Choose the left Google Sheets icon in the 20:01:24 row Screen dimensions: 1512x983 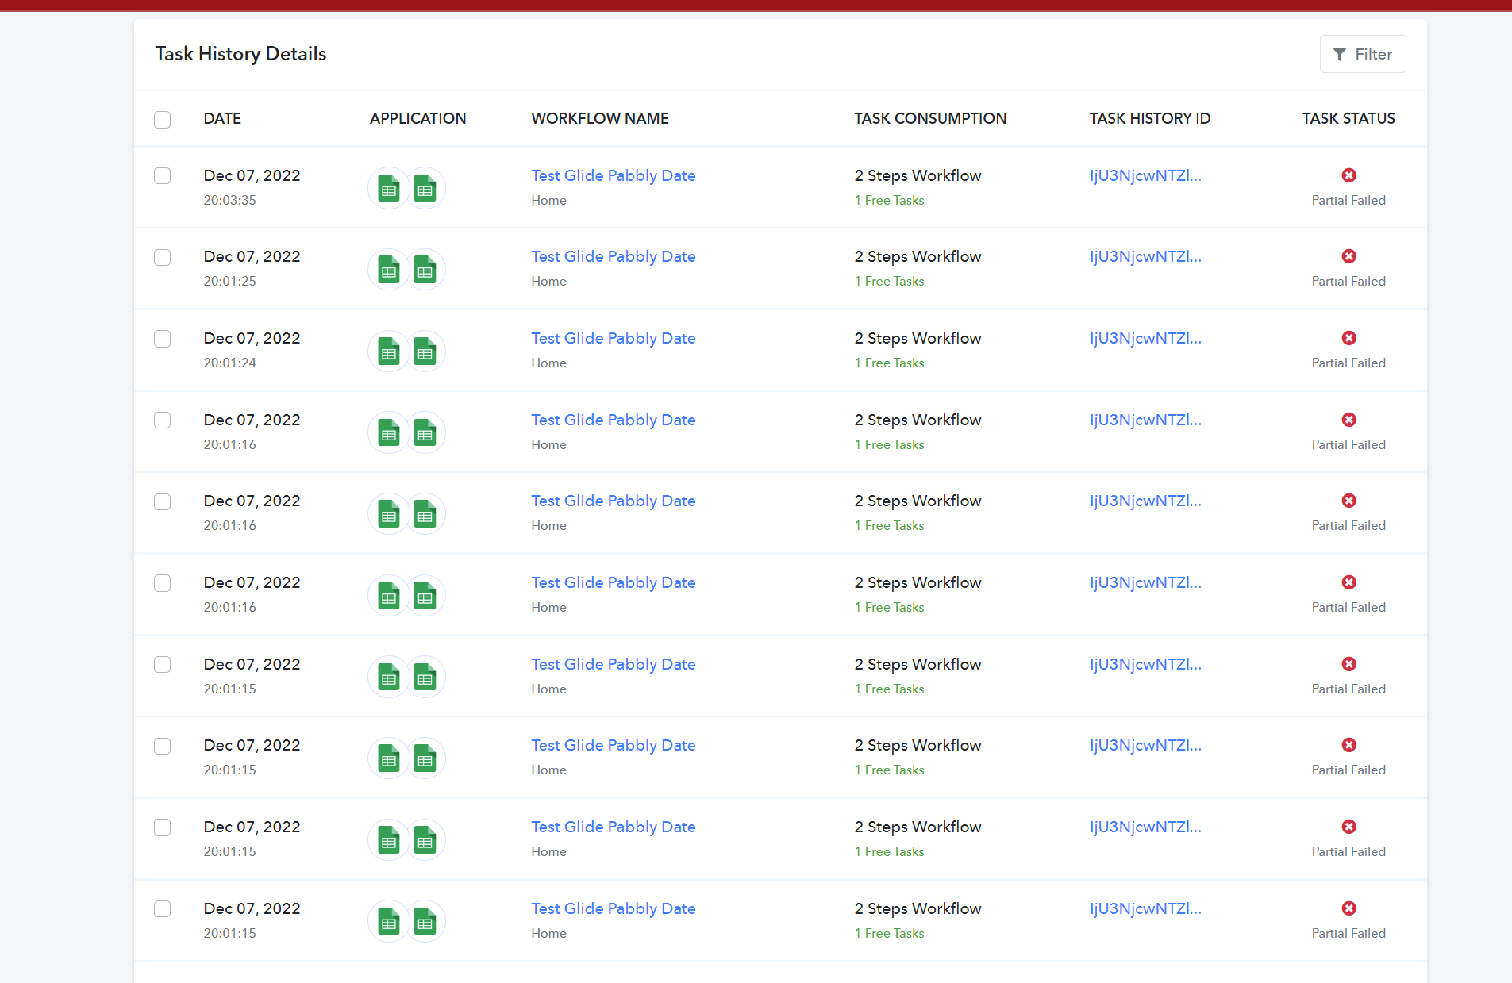389,351
